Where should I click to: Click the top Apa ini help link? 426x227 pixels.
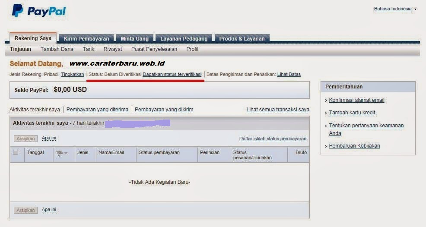[x=49, y=138]
